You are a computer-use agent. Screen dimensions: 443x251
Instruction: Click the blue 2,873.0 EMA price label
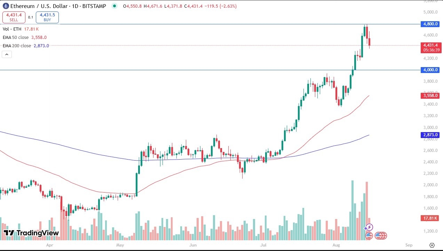430,135
